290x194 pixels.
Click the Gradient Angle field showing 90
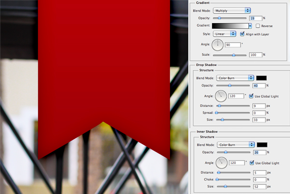click(233, 45)
